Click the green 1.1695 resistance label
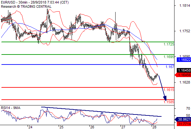The image size is (191, 129). (x=169, y=57)
